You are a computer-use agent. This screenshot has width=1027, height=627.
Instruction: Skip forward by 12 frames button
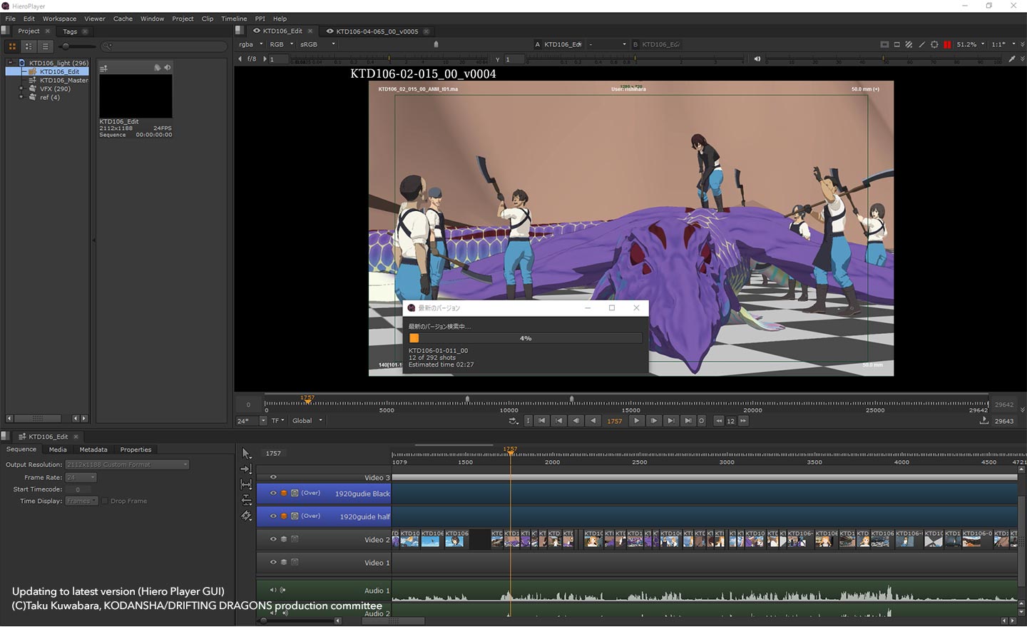(x=743, y=421)
